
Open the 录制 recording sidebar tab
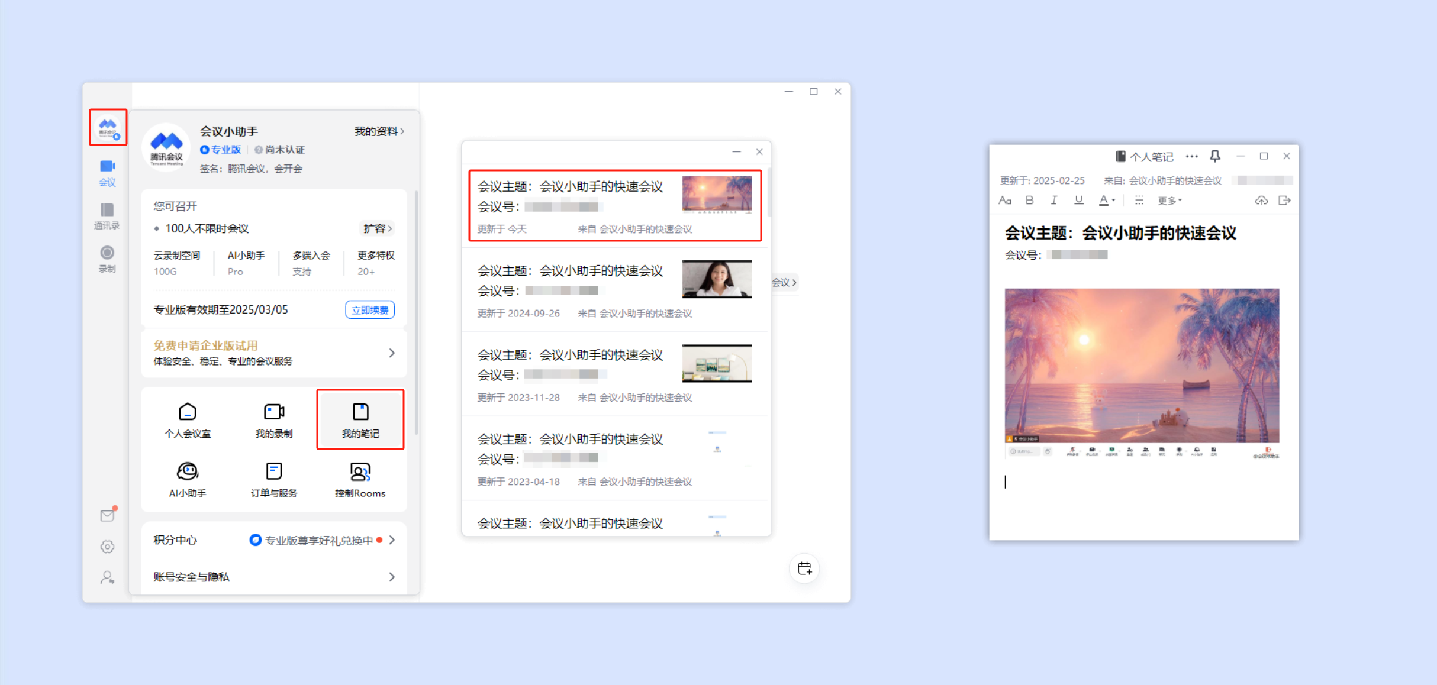pyautogui.click(x=107, y=259)
